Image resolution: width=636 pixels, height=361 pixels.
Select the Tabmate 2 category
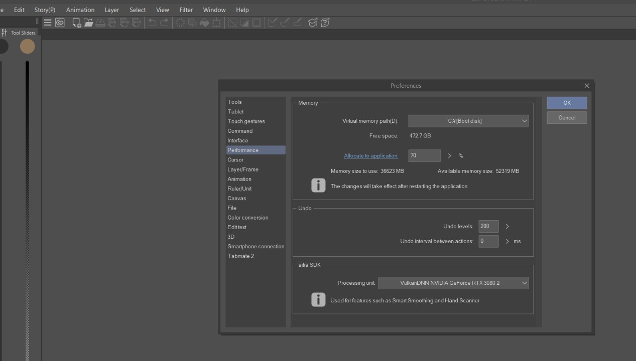click(x=256, y=256)
